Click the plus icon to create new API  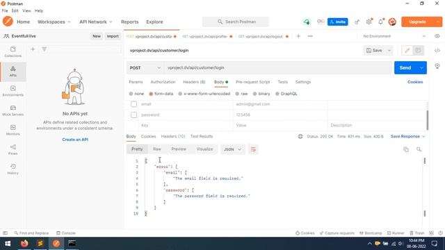tap(33, 49)
